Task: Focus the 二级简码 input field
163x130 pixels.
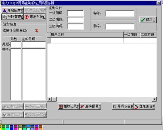Action: point(75,20)
